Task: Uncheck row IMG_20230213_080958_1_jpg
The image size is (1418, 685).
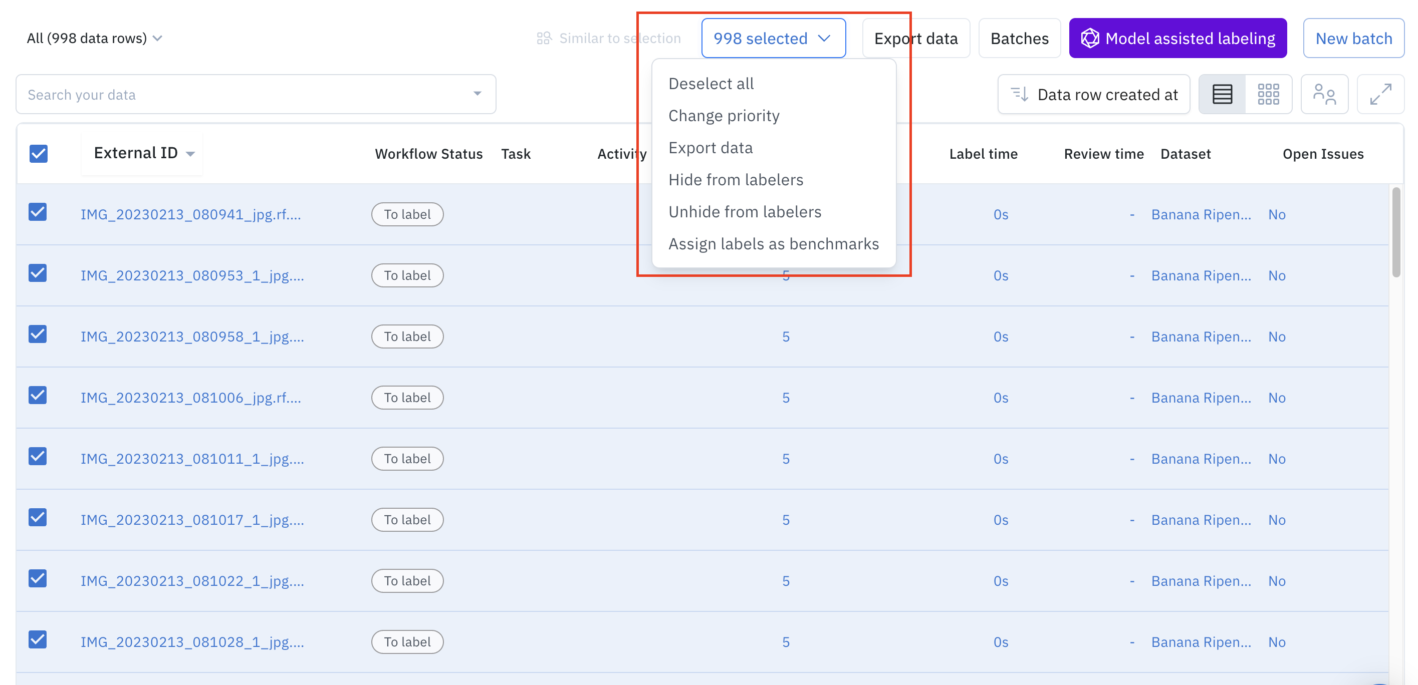Action: (x=38, y=334)
